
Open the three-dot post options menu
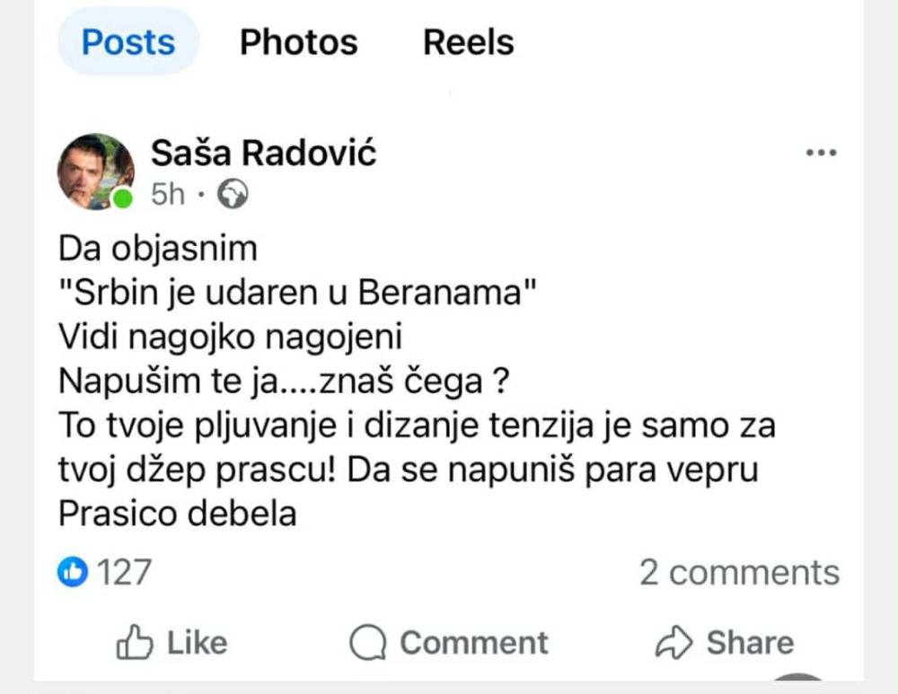tap(822, 153)
